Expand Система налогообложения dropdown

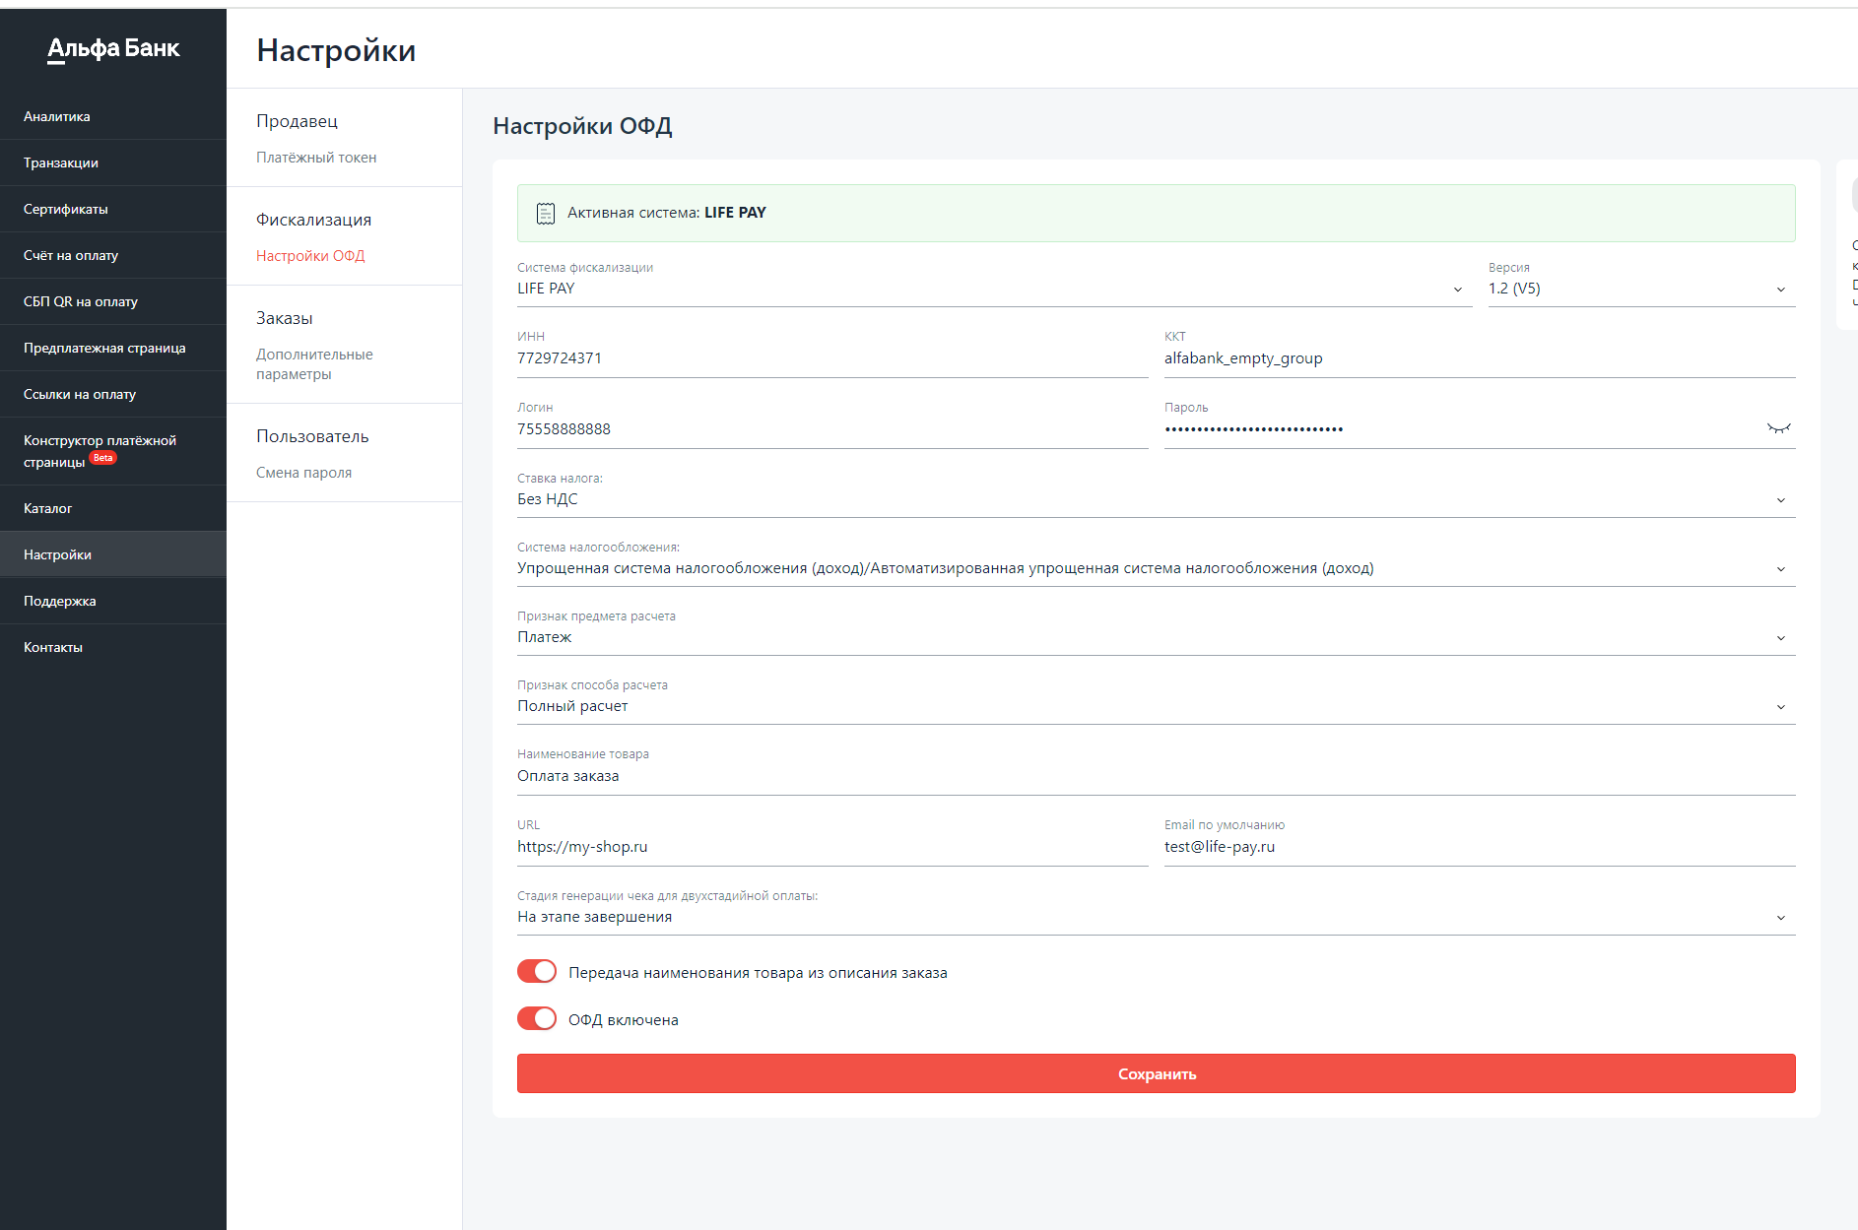pyautogui.click(x=1156, y=568)
